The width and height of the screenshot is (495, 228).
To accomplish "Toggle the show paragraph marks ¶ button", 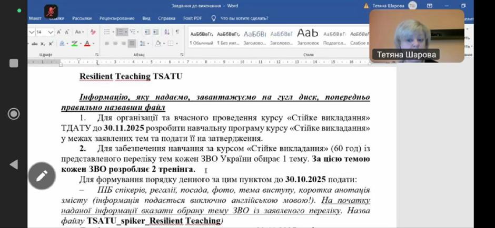I will coord(177,32).
